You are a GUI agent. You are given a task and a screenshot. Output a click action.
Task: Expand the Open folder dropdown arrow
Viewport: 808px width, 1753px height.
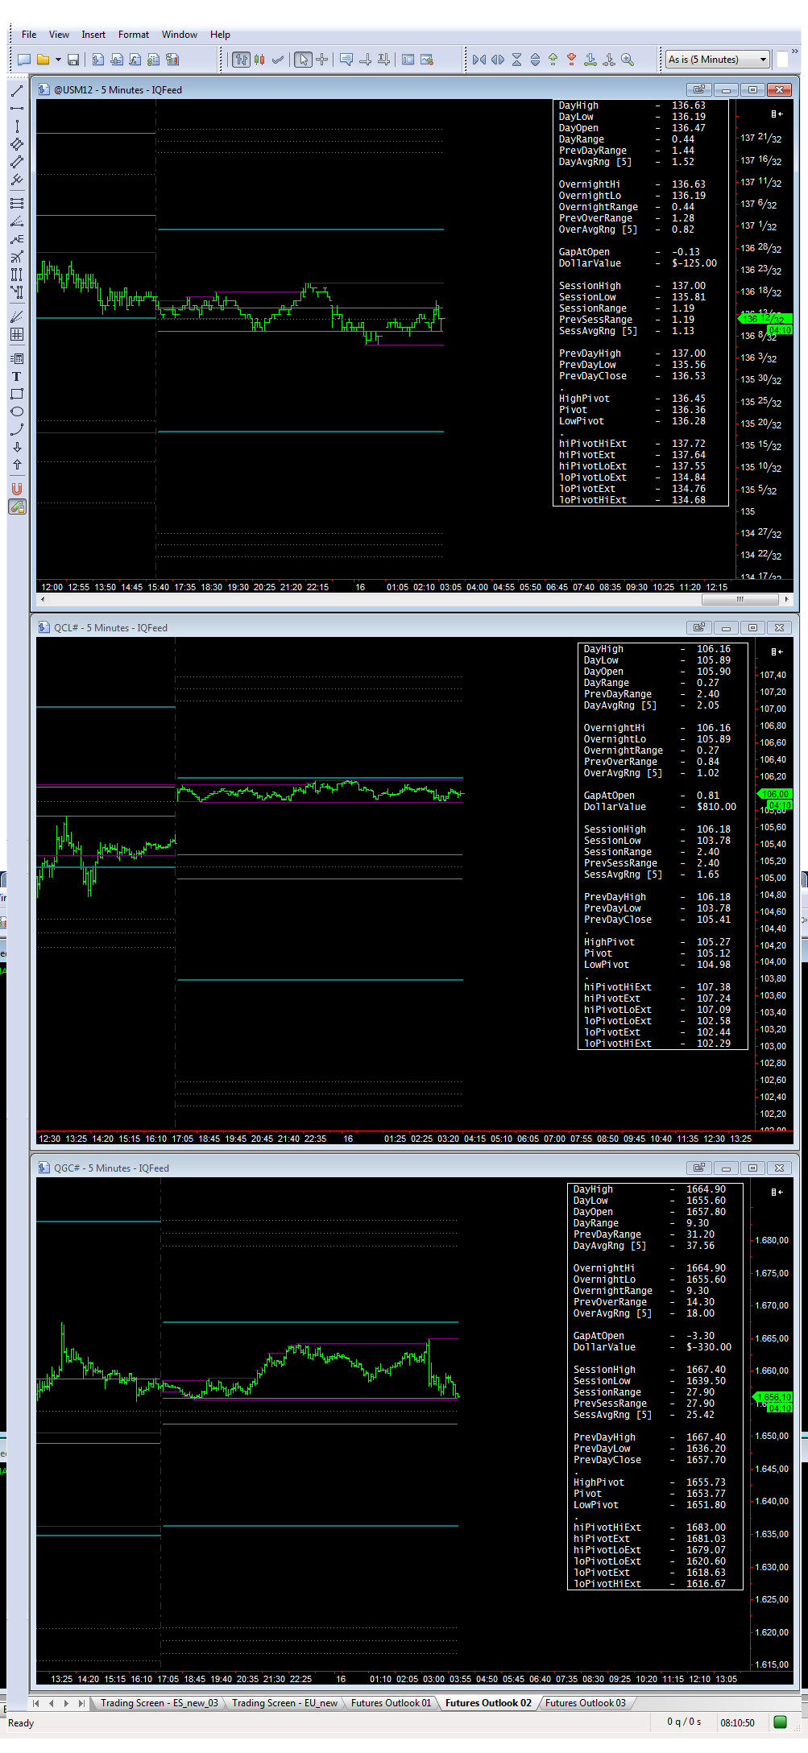click(x=57, y=60)
